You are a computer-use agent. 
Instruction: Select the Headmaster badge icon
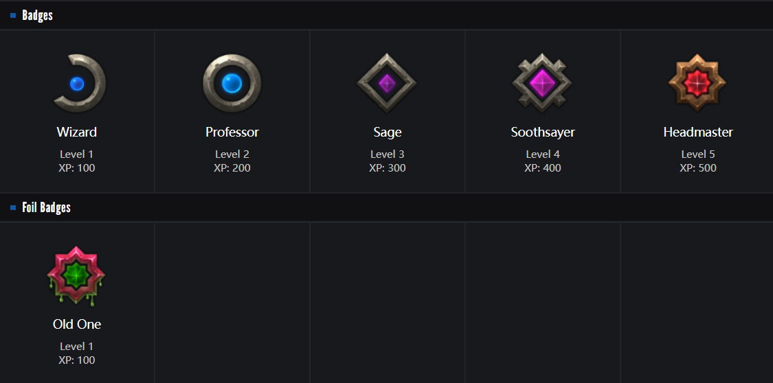coord(697,83)
